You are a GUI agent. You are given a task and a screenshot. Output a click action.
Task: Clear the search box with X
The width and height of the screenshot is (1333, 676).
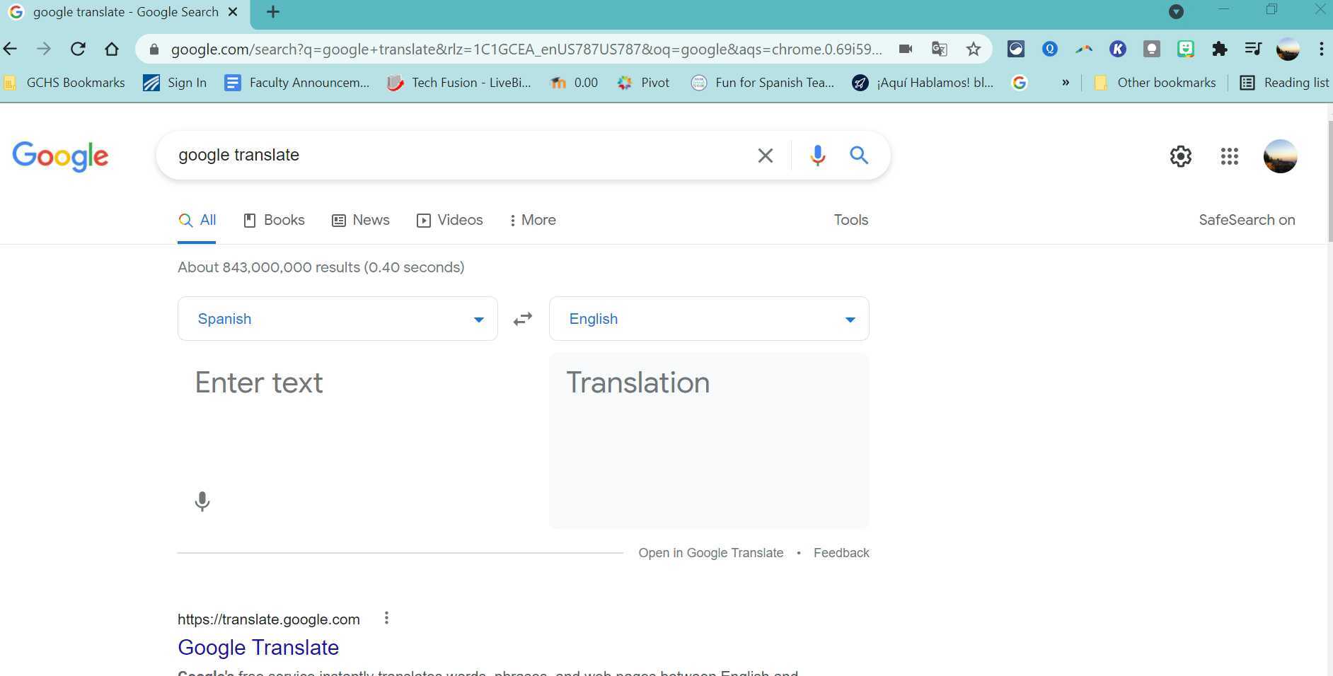[765, 156]
